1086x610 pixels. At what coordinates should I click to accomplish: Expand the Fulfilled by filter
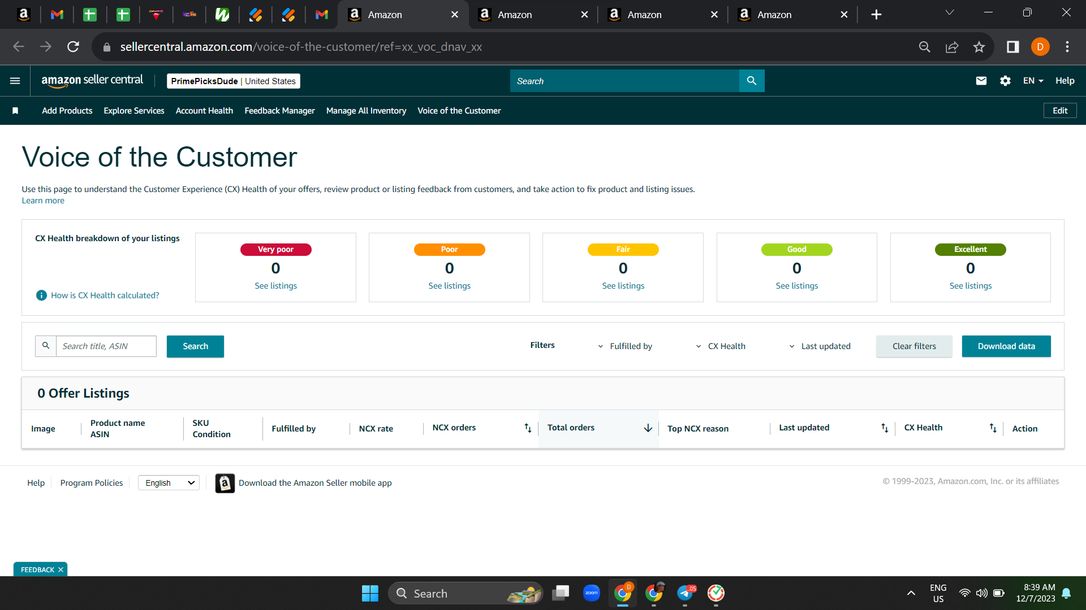[625, 346]
